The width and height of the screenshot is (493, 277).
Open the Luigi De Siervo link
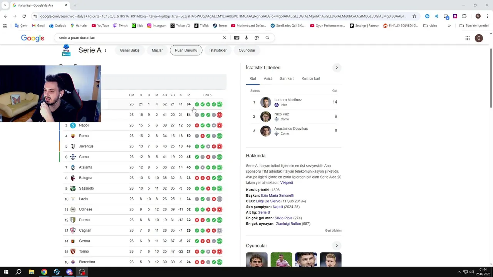pyautogui.click(x=268, y=201)
